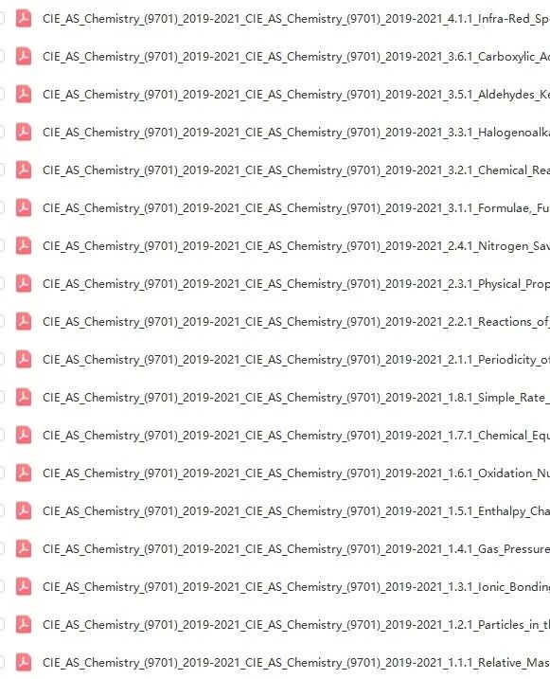Click PDF icon for 1.1.1 Relative Mass file
This screenshot has width=550, height=679.
click(x=24, y=662)
